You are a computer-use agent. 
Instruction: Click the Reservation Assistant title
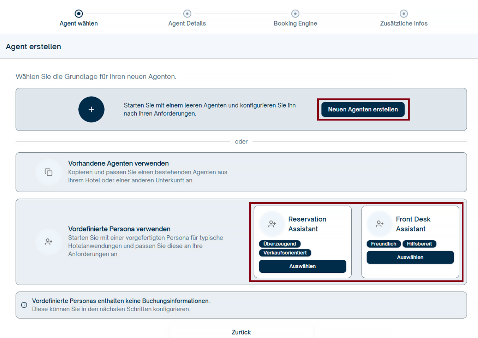[307, 224]
